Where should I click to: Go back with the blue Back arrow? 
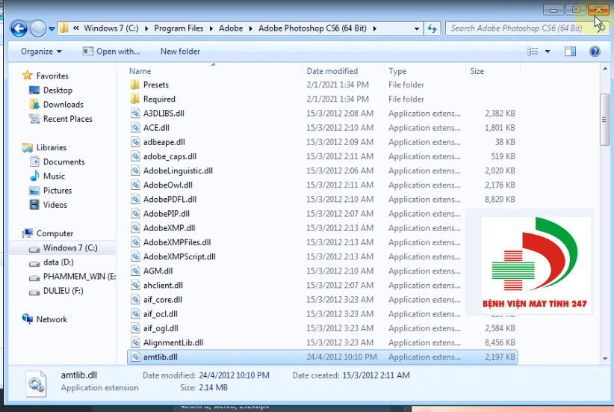pyautogui.click(x=19, y=28)
